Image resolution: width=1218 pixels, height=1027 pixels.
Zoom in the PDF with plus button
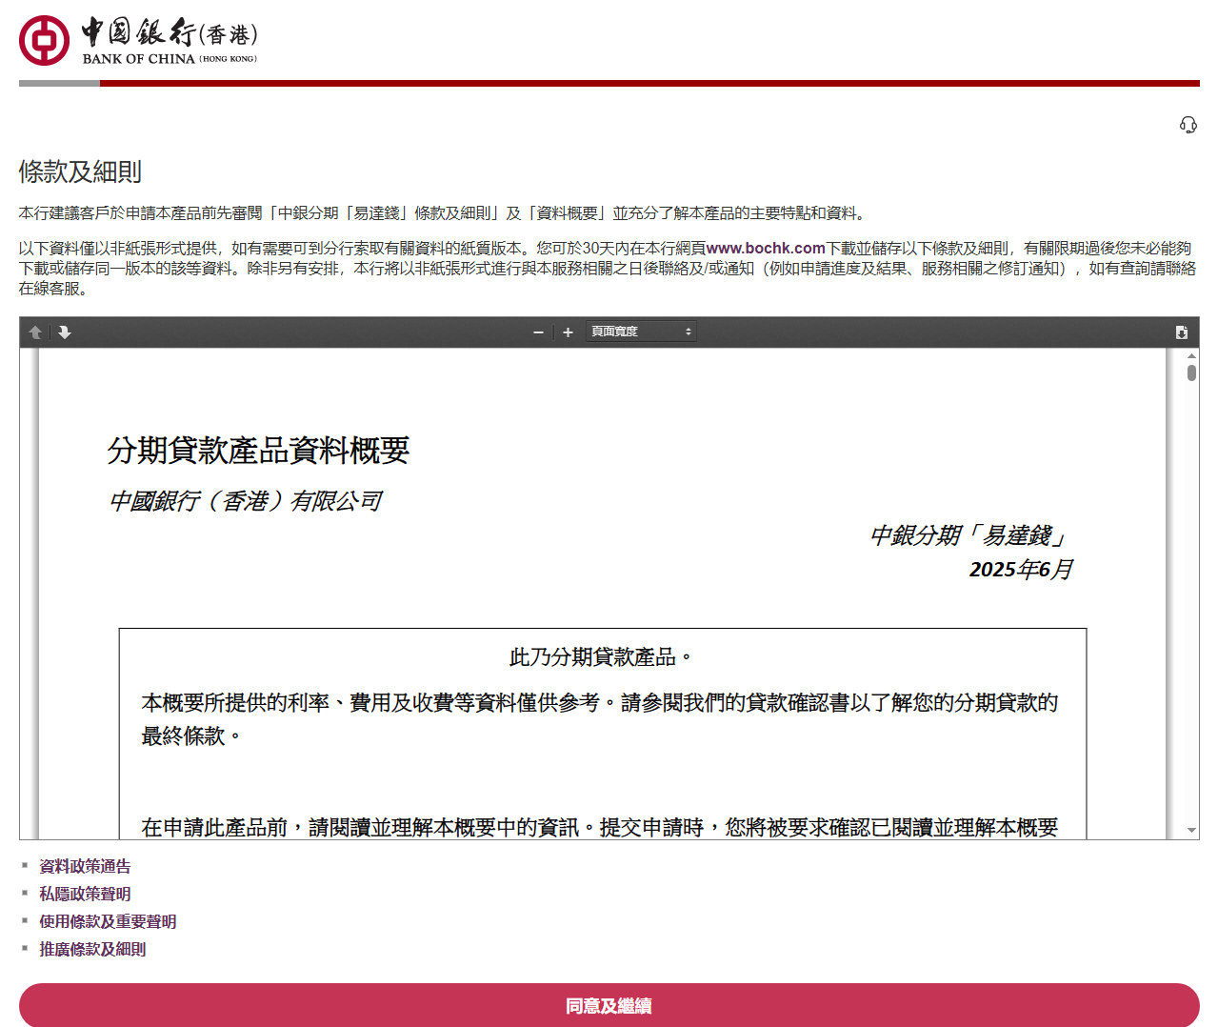coord(568,332)
